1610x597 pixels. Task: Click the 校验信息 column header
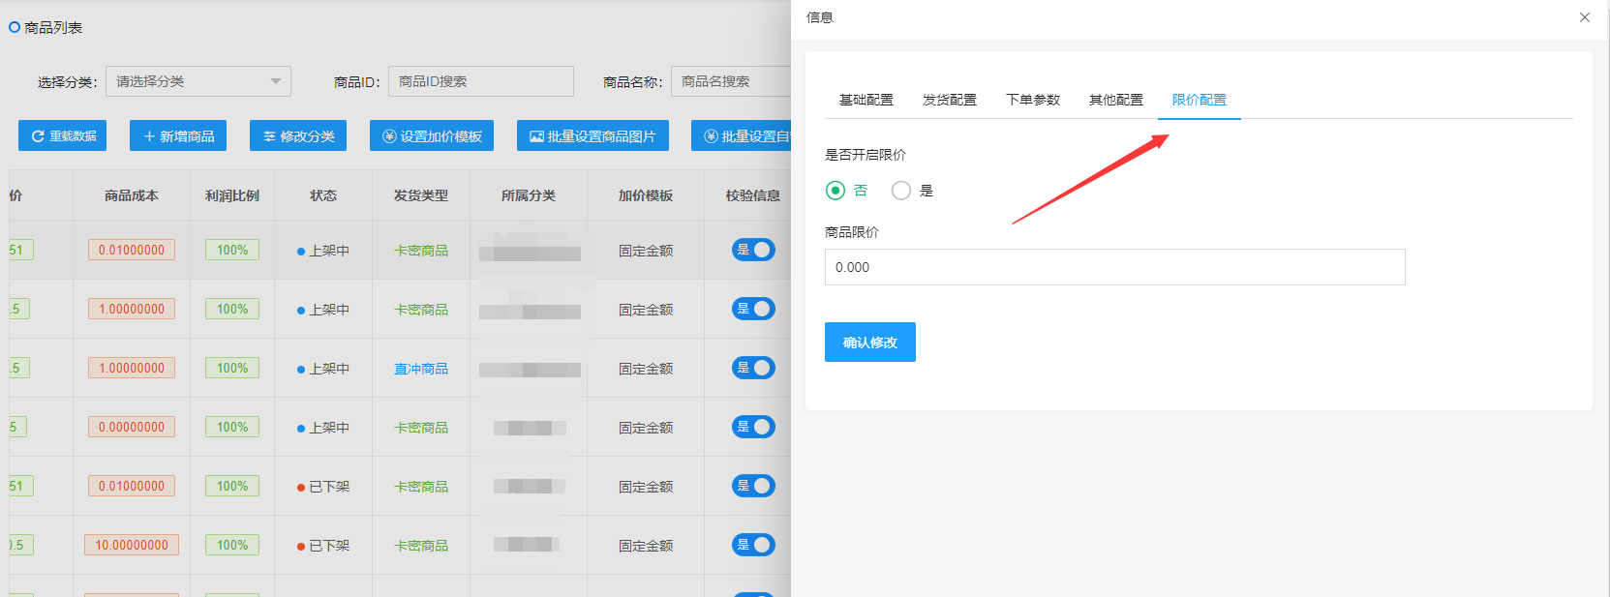pyautogui.click(x=753, y=195)
